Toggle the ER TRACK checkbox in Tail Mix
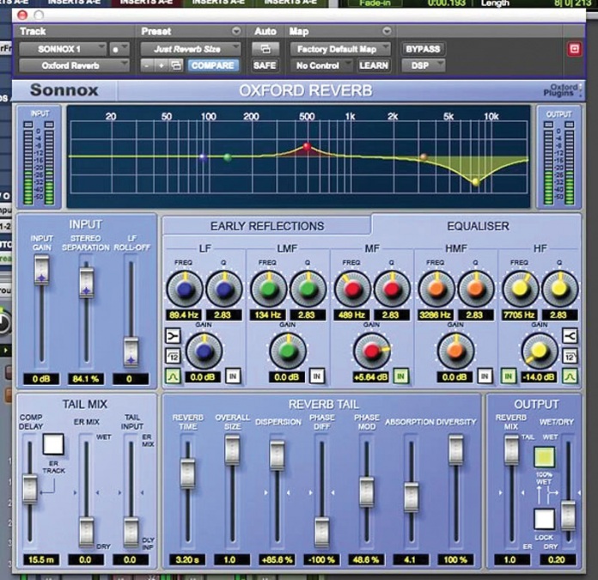598x580 pixels. (53, 444)
